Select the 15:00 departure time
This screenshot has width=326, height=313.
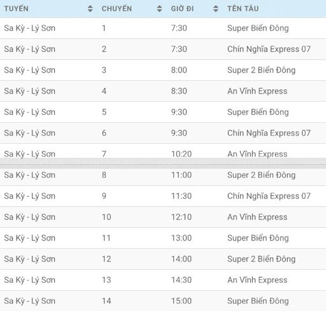tap(181, 301)
